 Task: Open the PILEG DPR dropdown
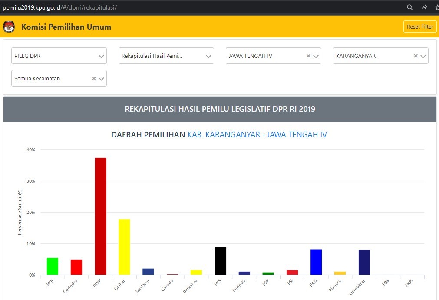pos(101,56)
